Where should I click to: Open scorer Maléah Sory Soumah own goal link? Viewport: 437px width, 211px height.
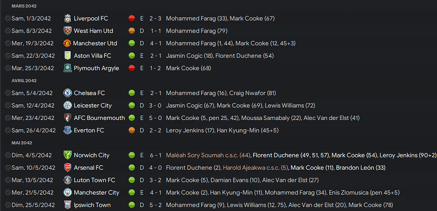pos(208,155)
